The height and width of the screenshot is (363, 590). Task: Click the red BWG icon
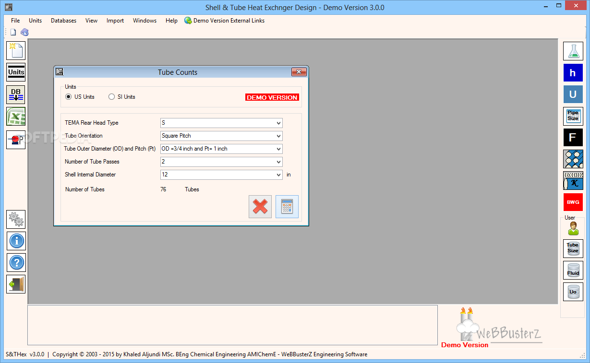pos(573,202)
